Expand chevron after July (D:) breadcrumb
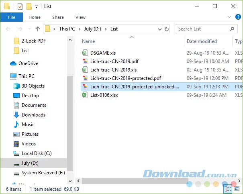 [106, 29]
